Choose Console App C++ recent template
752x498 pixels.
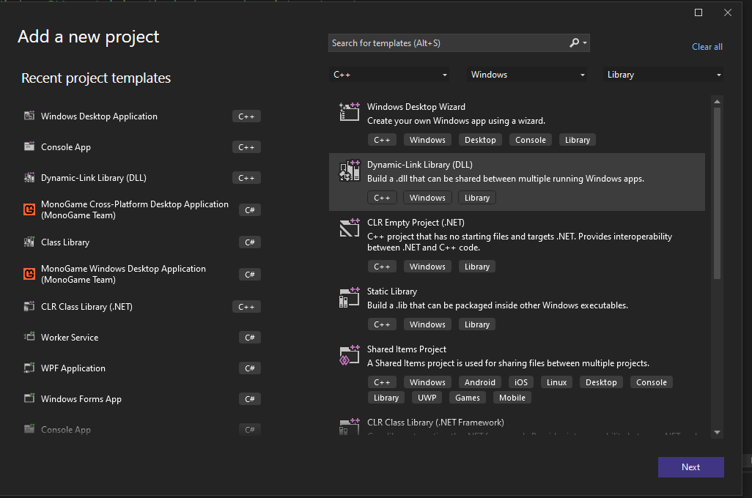click(66, 147)
